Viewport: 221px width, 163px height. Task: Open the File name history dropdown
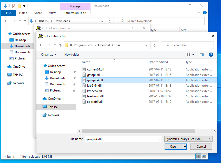tap(158, 139)
